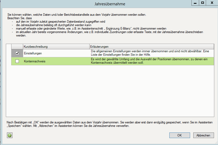Click row selector left of Einstellungen checkbox
Screen dimensions: 218x145
pyautogui.click(x=9, y=53)
